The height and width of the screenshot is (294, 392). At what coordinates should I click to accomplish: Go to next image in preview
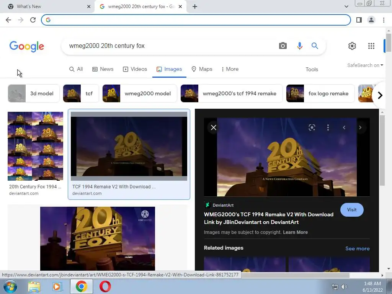coord(360,127)
